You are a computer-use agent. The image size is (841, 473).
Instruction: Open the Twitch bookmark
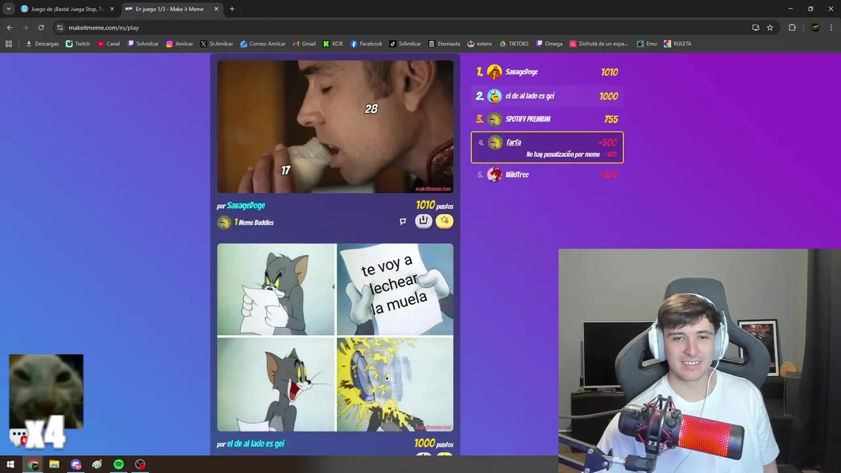(x=78, y=44)
